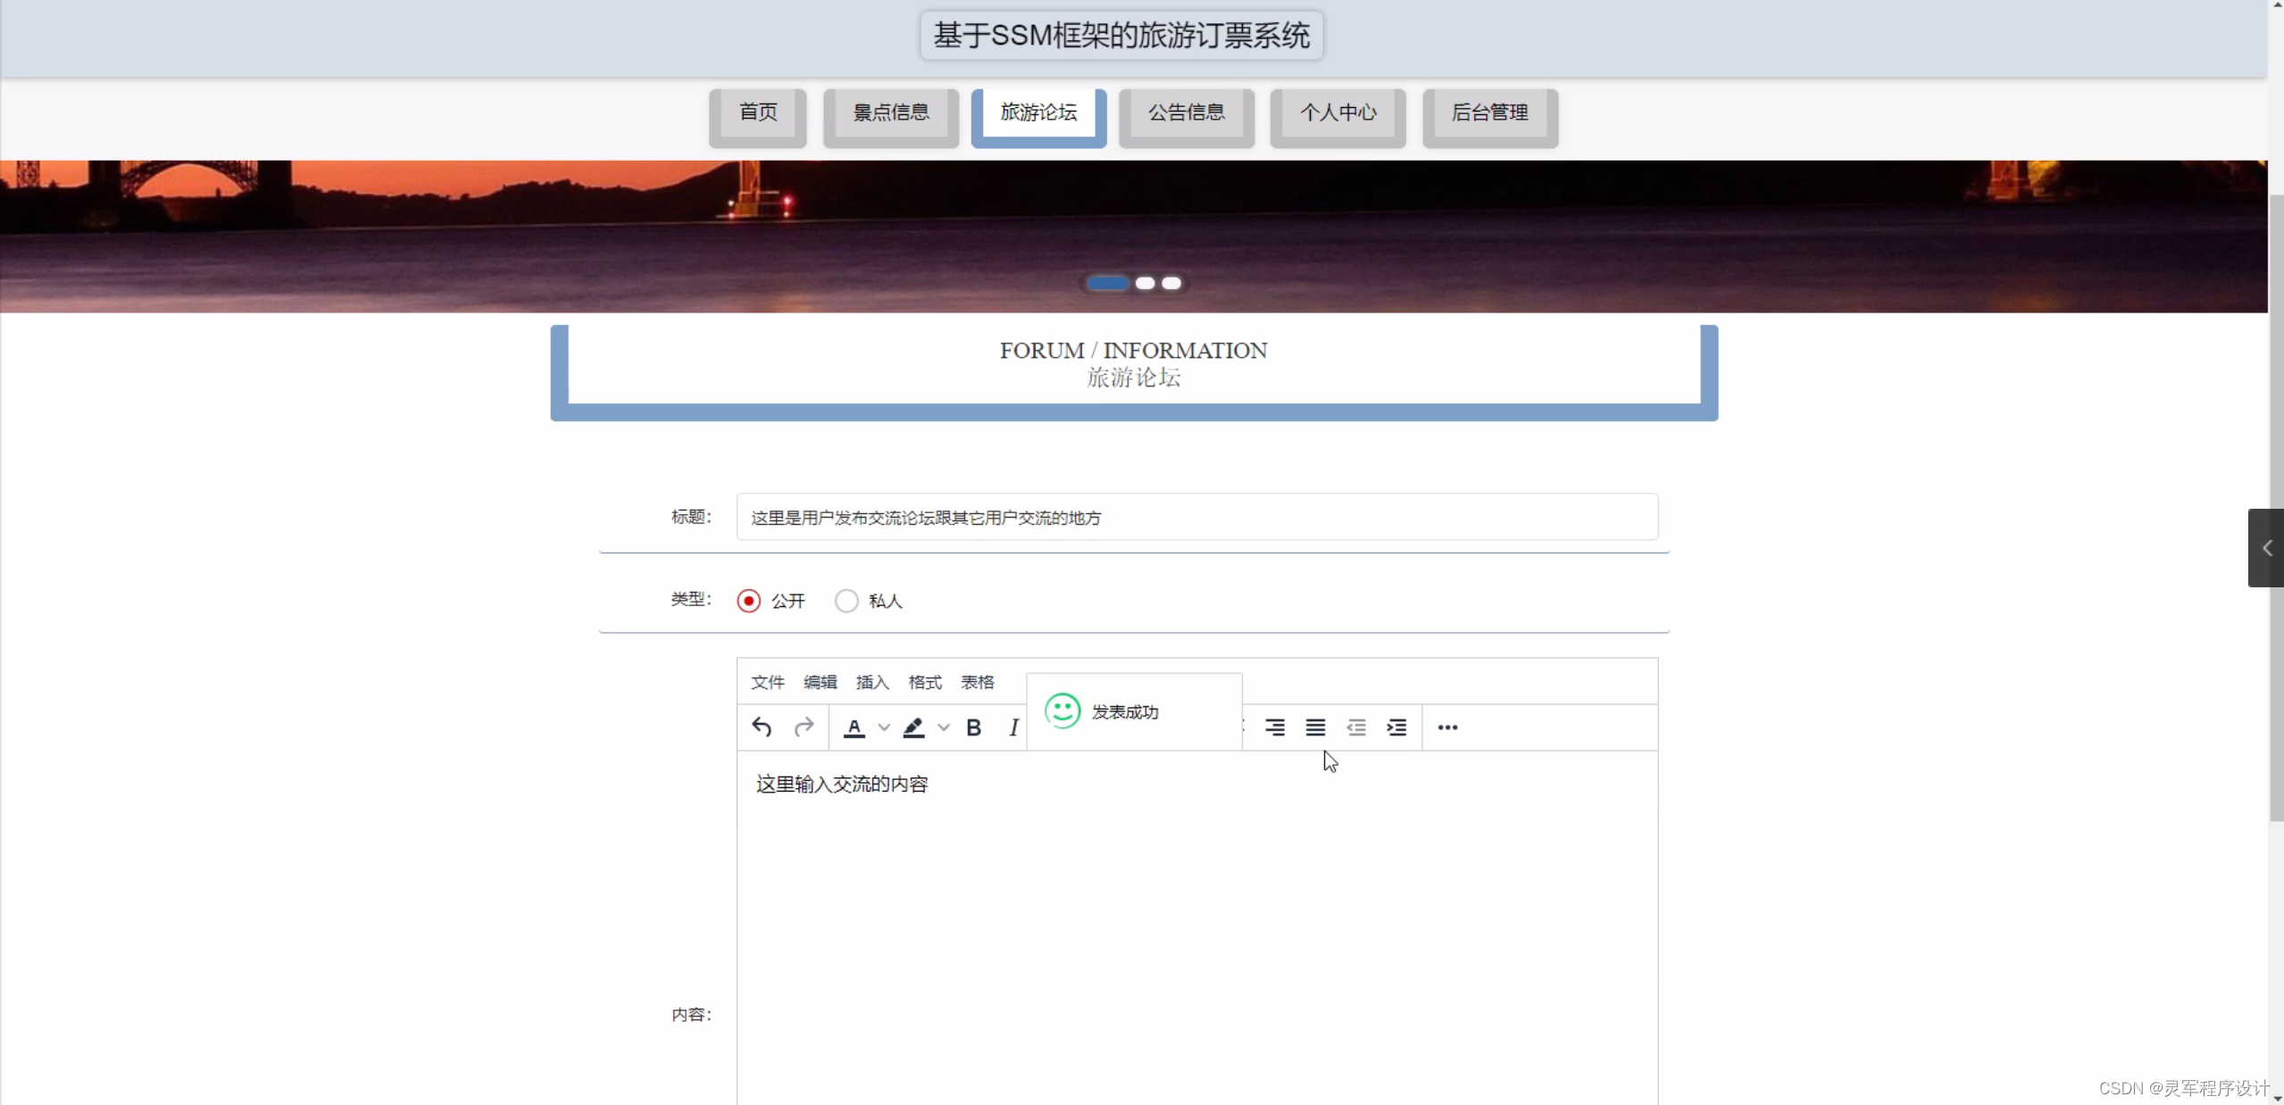This screenshot has width=2284, height=1105.
Task: Open the 个人中心 navigation button
Action: tap(1338, 113)
